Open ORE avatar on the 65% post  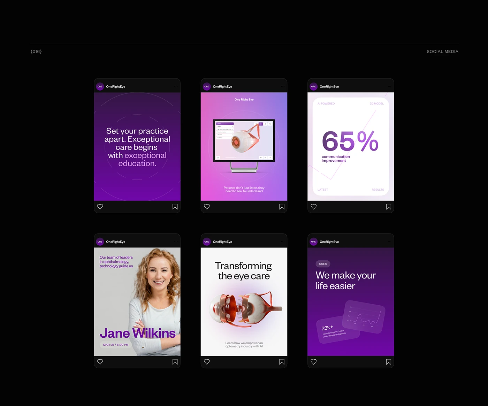314,86
